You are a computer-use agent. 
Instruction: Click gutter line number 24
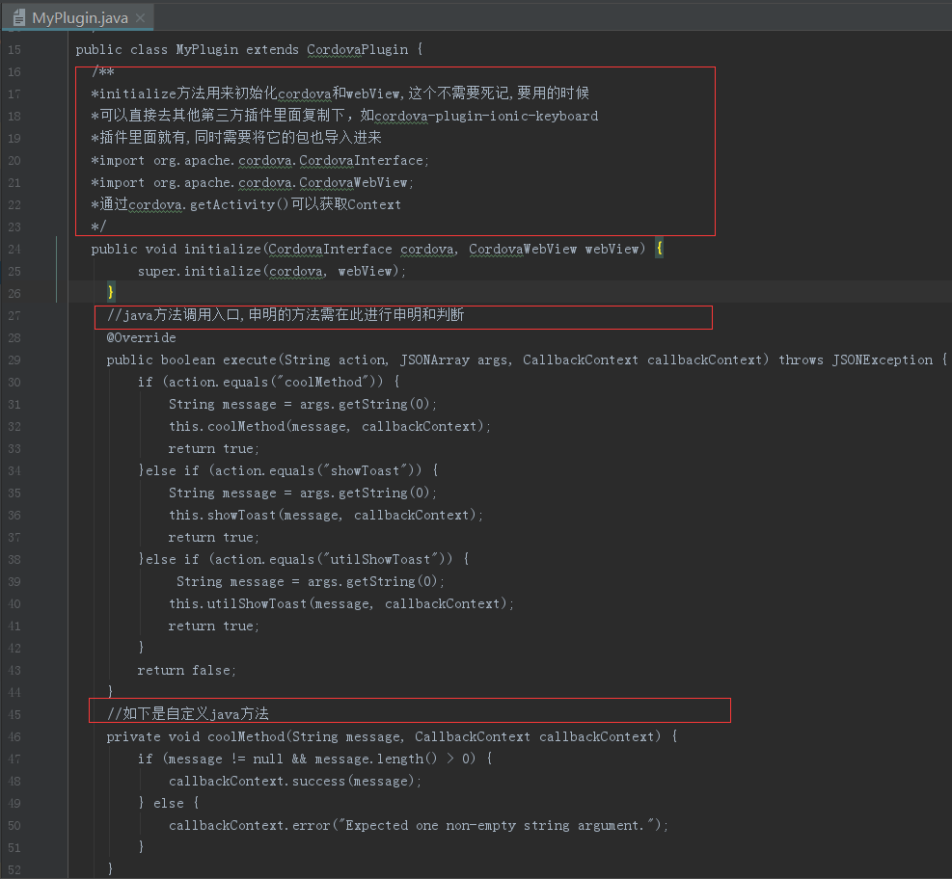pyautogui.click(x=14, y=250)
